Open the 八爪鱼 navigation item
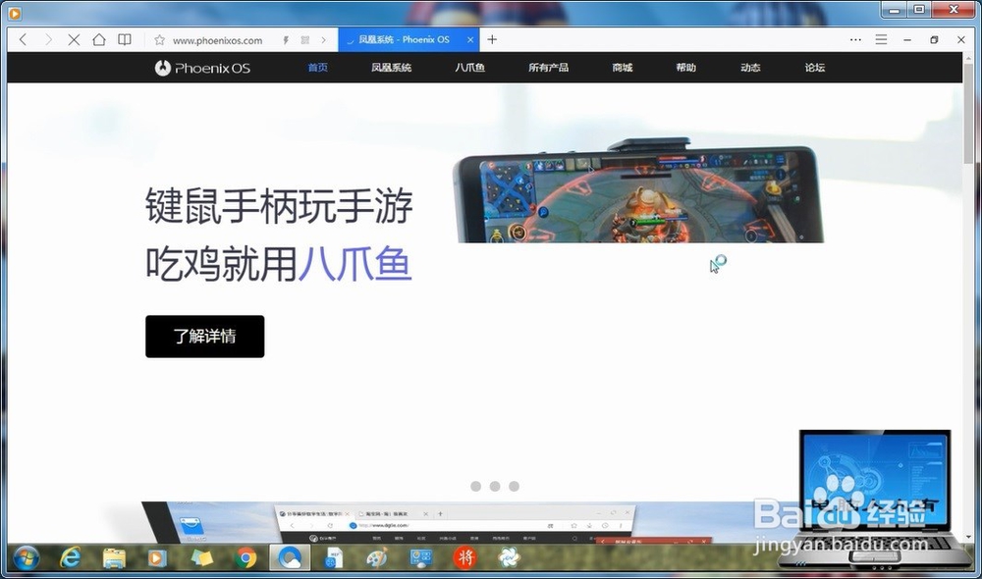 pyautogui.click(x=469, y=68)
